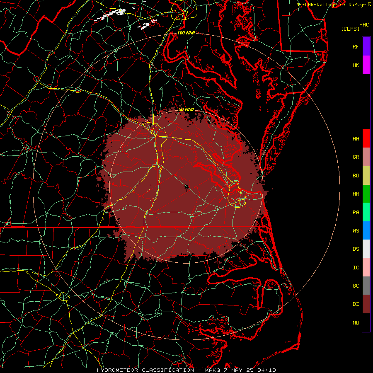Click the WS blue legend swatch

[366, 230]
